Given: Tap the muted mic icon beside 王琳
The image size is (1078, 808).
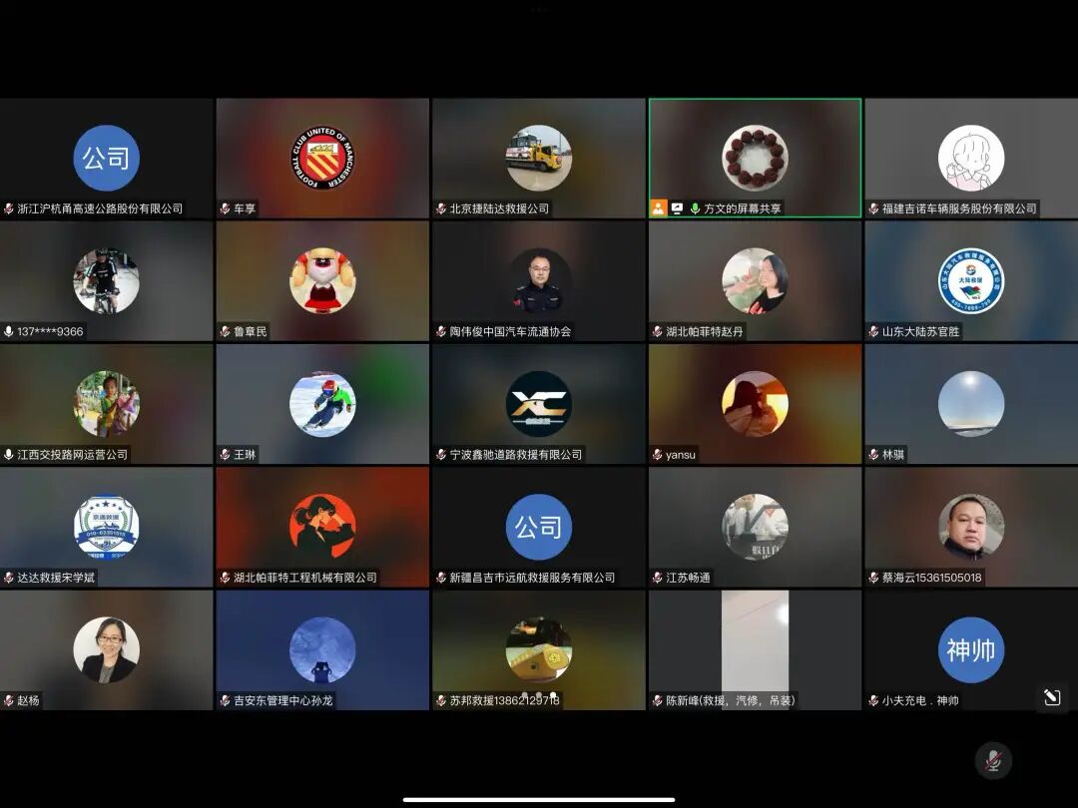Looking at the screenshot, I should point(225,454).
